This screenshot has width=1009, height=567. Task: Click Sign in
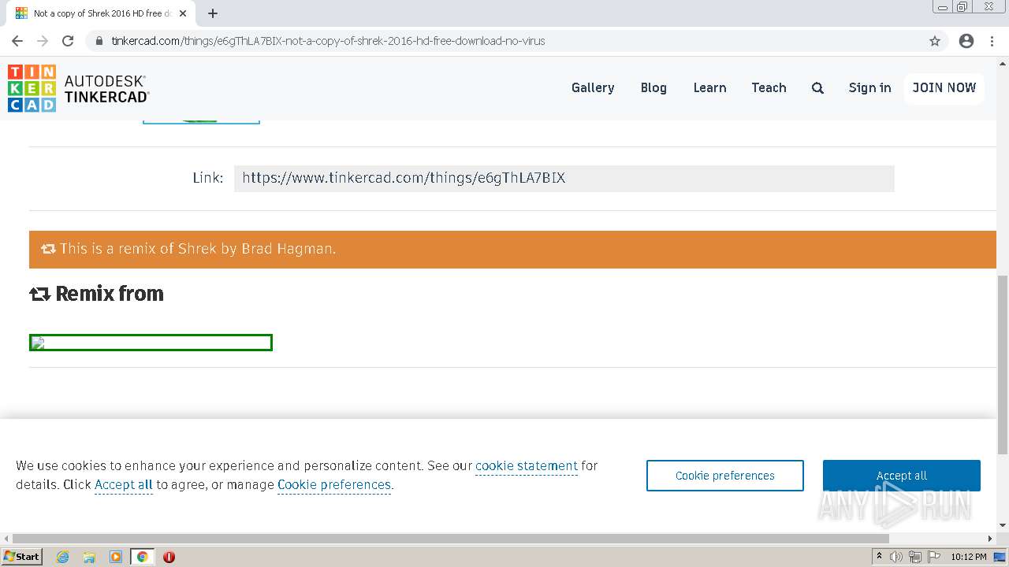(x=869, y=88)
